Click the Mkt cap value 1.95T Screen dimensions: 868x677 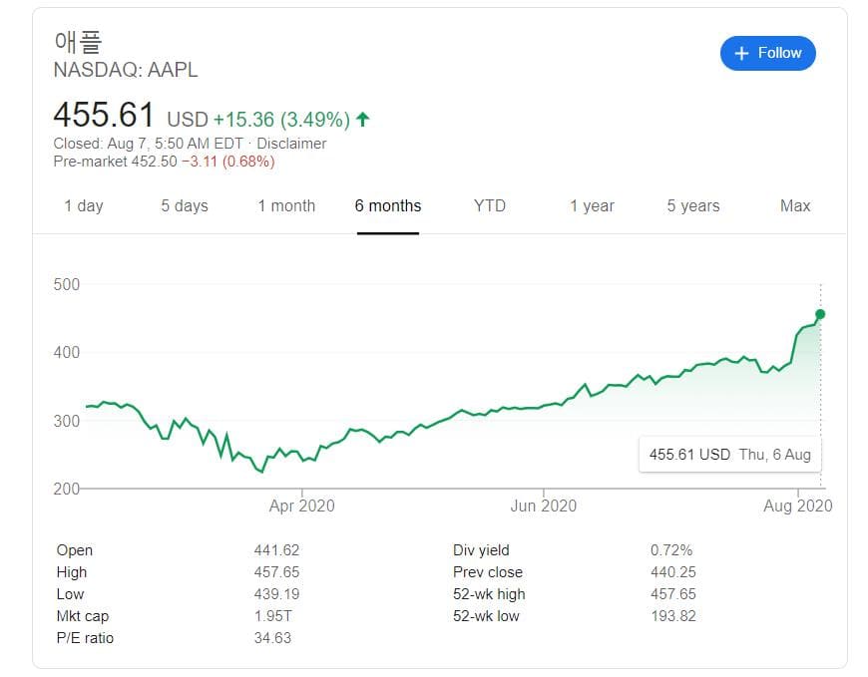[x=276, y=616]
